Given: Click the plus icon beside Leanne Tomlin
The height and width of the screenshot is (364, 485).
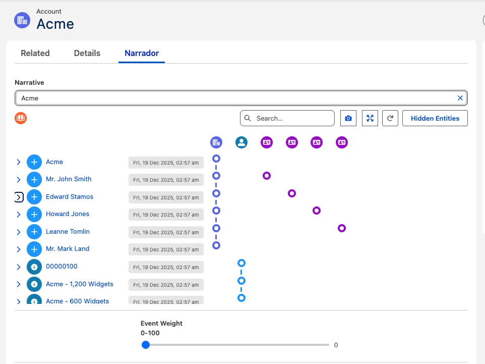Looking at the screenshot, I should click(x=34, y=232).
